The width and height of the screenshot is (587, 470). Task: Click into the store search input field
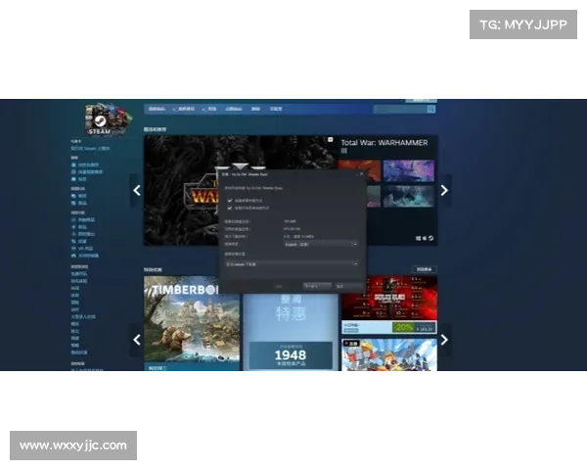(400, 109)
